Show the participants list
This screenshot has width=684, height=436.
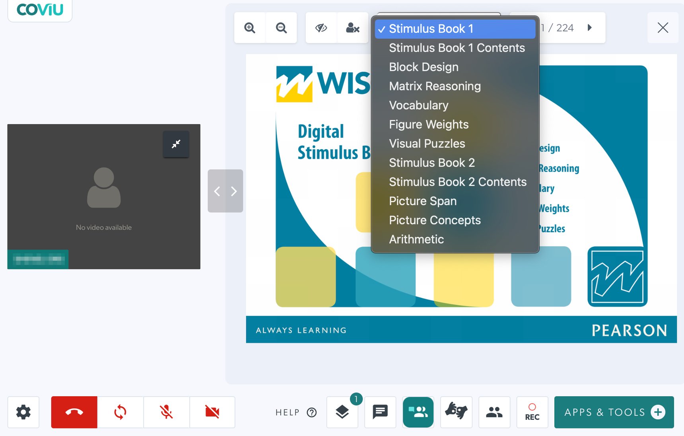pos(494,412)
